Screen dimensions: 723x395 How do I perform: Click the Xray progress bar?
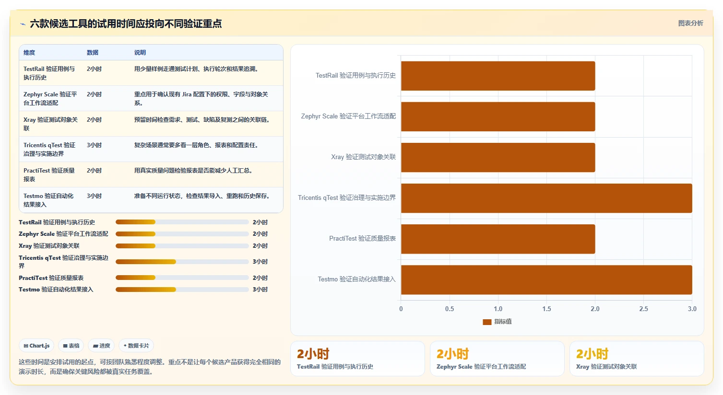(x=182, y=246)
